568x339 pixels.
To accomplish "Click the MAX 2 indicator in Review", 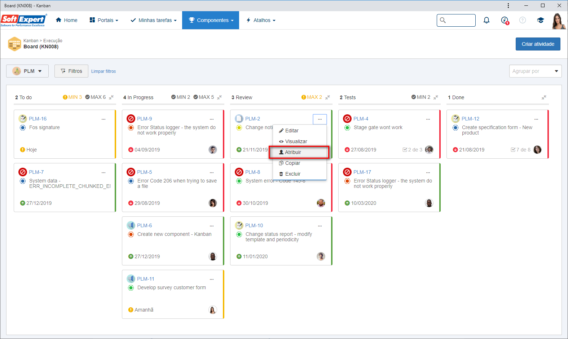I will [312, 97].
